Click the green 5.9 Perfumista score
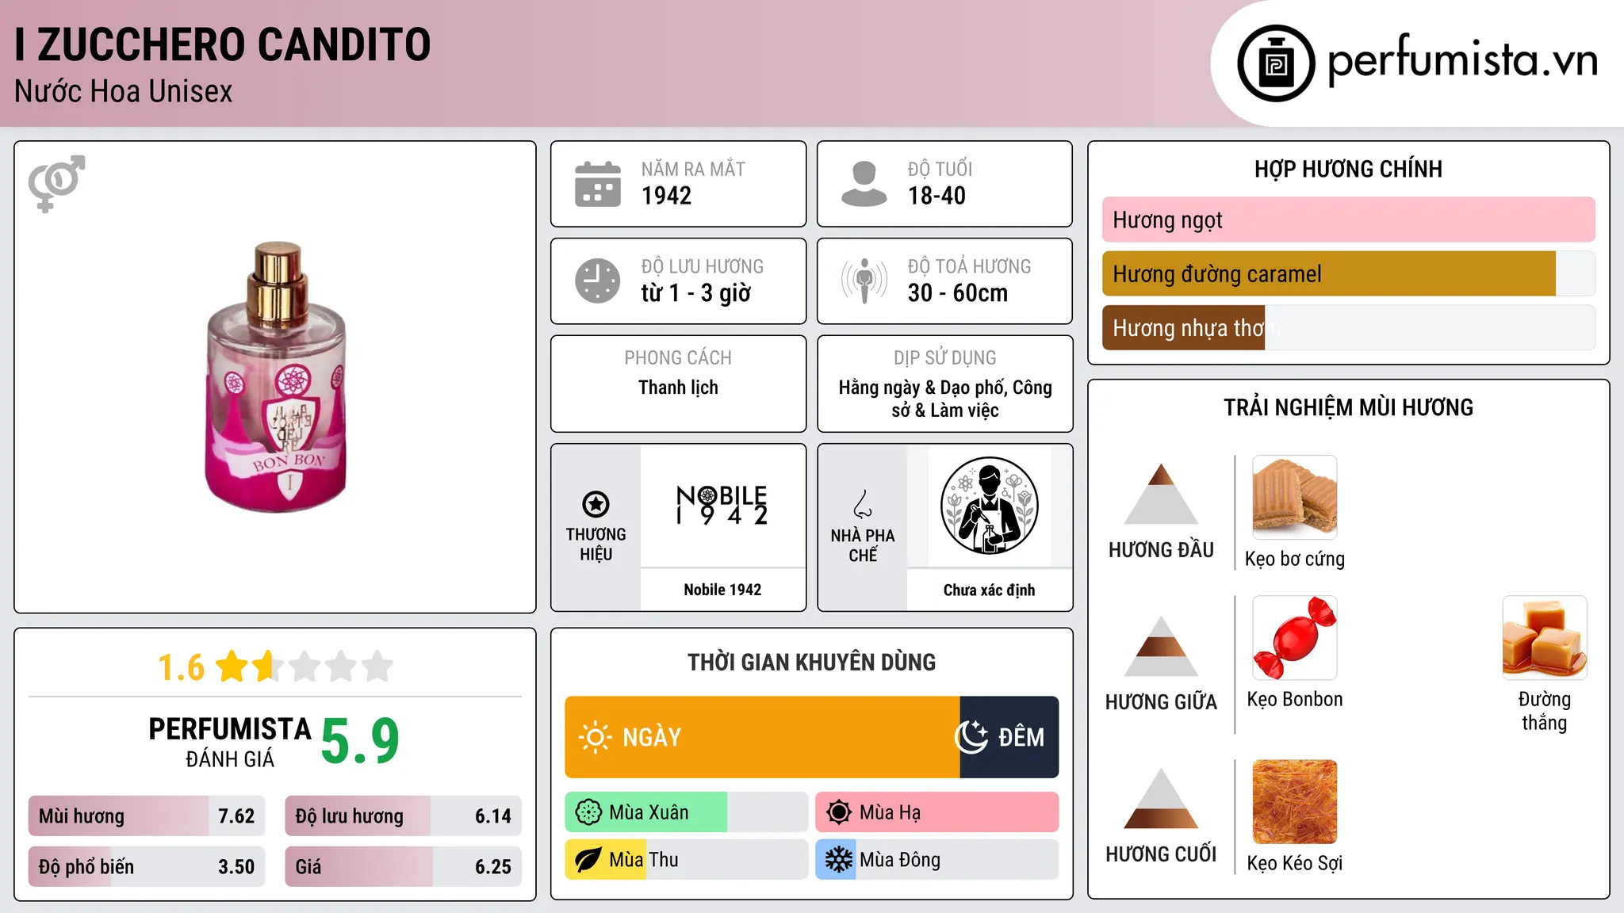Viewport: 1624px width, 913px height. click(x=360, y=741)
